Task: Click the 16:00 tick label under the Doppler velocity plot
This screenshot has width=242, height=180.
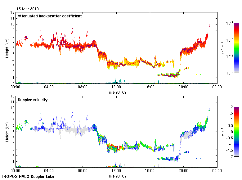Action: [x=150, y=171]
